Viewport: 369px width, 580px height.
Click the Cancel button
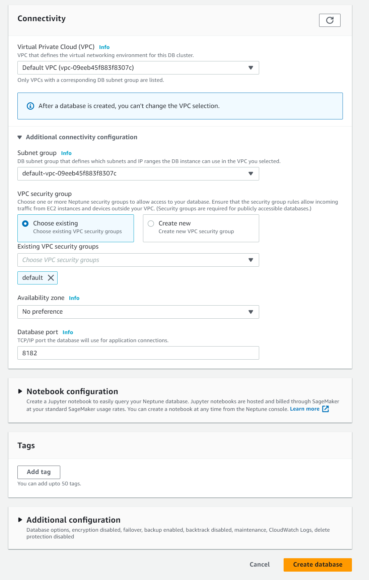point(260,565)
